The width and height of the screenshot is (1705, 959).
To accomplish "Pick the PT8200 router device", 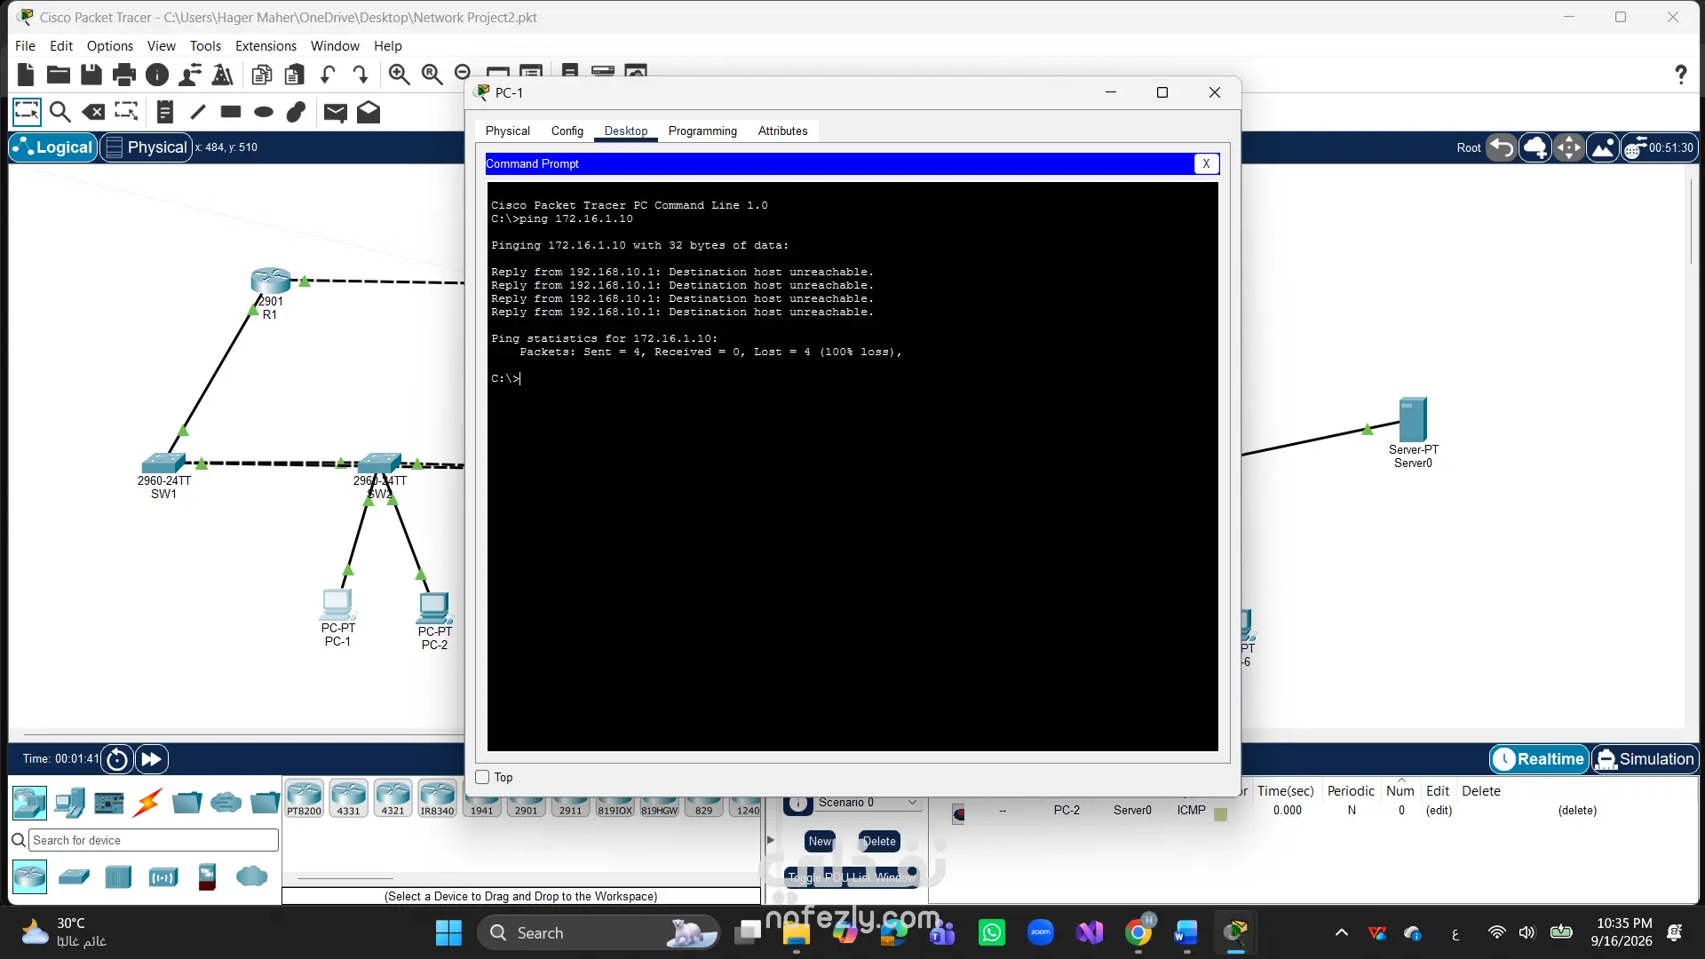I will pyautogui.click(x=304, y=798).
